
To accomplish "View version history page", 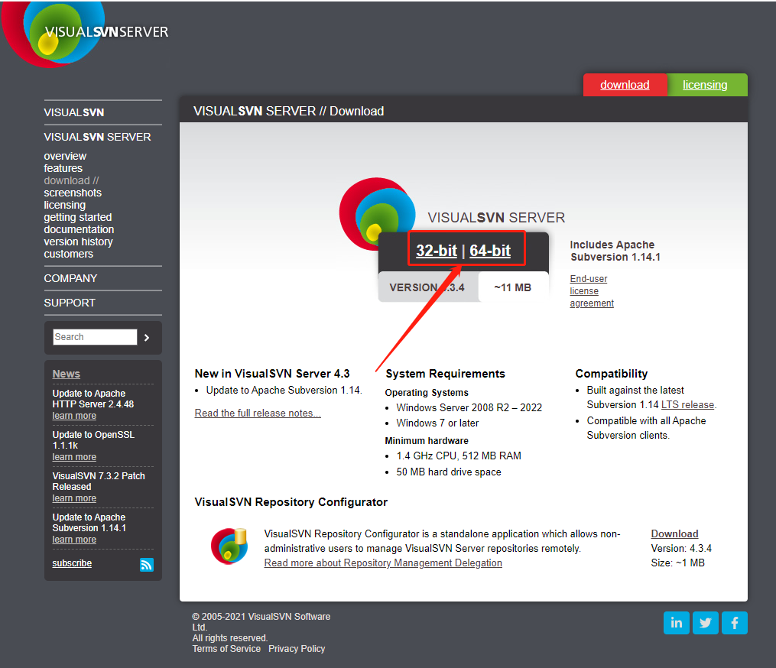I will click(x=78, y=242).
